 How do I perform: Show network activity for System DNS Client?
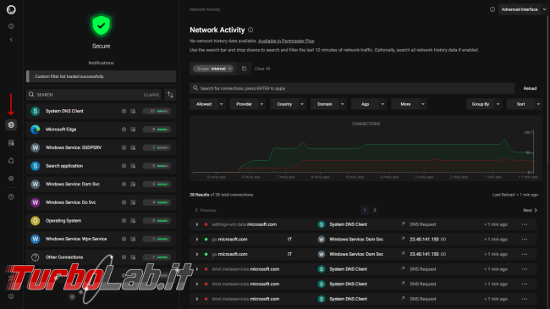(x=124, y=111)
